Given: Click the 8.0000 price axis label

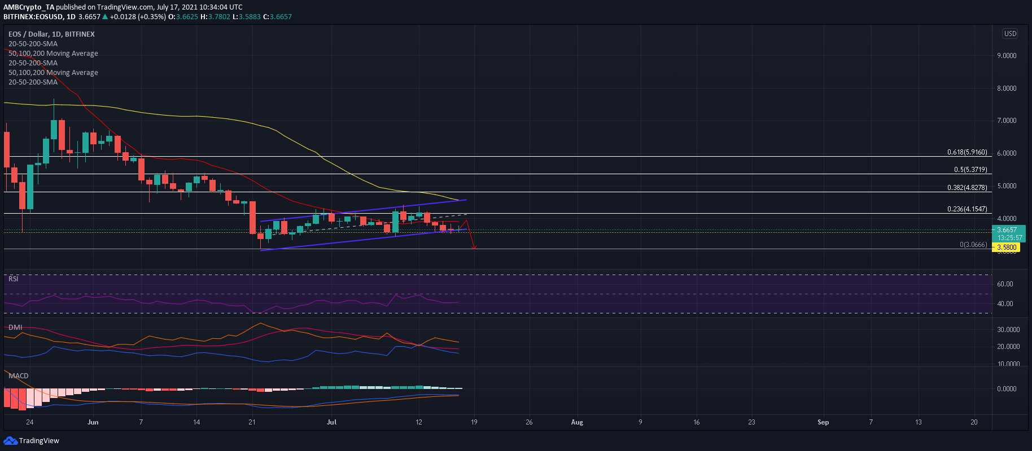Looking at the screenshot, I should pos(1007,89).
